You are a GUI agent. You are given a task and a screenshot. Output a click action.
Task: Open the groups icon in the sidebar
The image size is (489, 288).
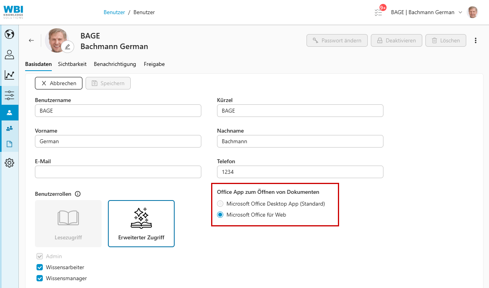tap(9, 128)
